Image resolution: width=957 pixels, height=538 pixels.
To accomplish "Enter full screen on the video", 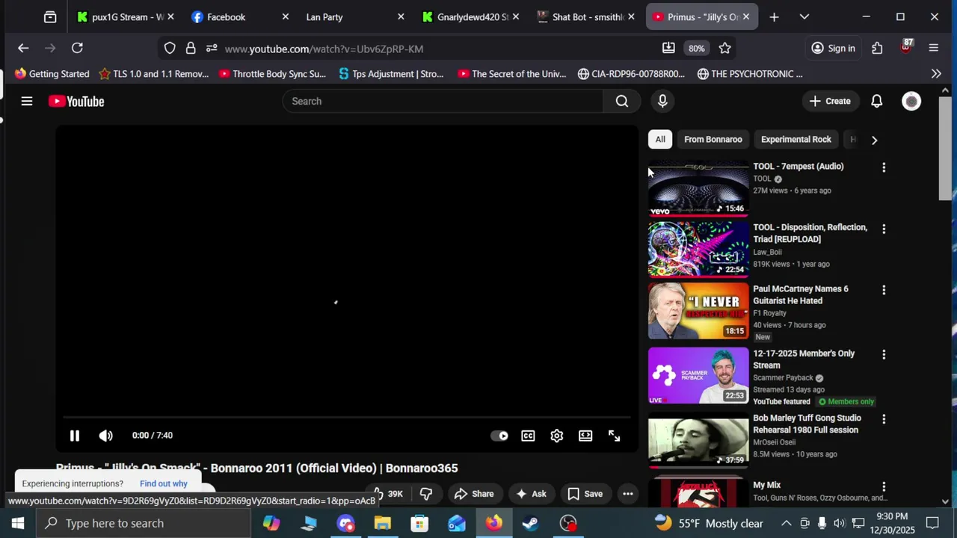I will (614, 436).
